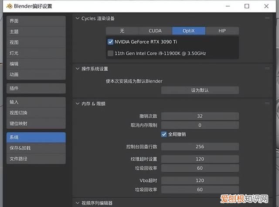Minimize the Blender偏好设置 window
This screenshot has height=207, width=279.
tap(228, 6)
